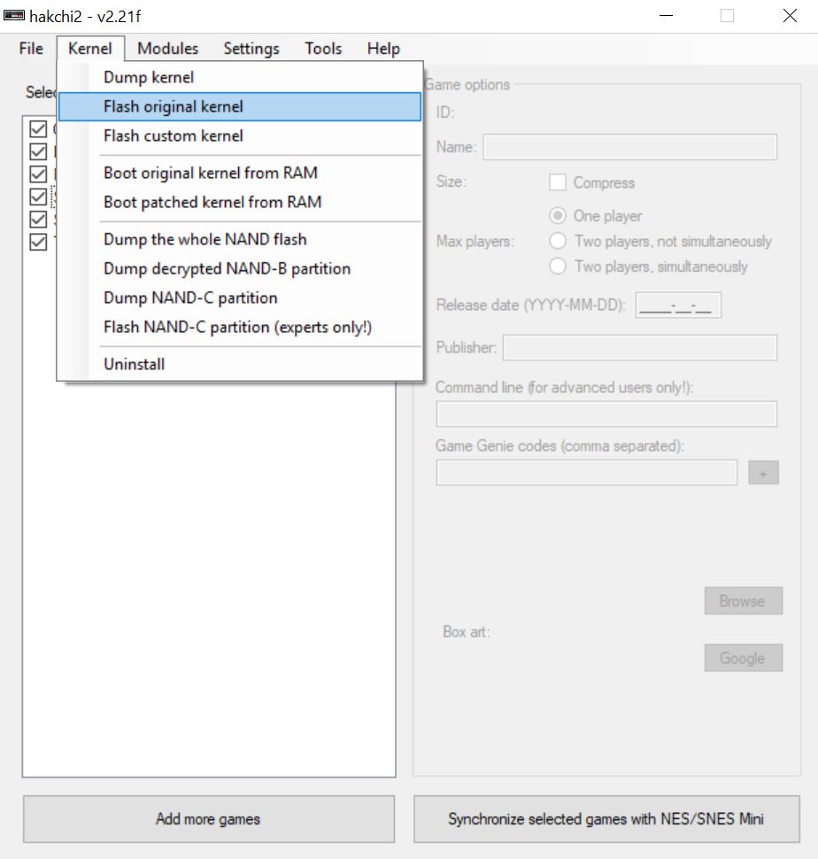Screen dimensions: 818x859
Task: Click Uninstall in the Kernel menu
Action: point(240,364)
